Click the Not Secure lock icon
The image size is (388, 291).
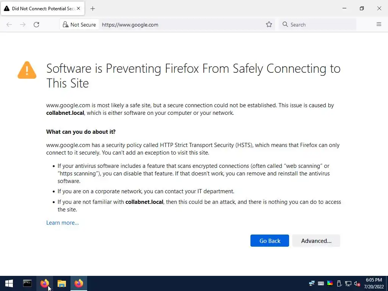point(66,25)
